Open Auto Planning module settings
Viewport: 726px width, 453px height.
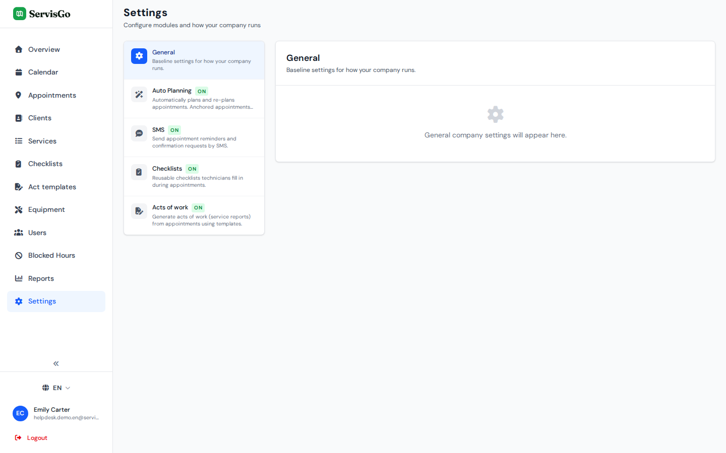(194, 99)
